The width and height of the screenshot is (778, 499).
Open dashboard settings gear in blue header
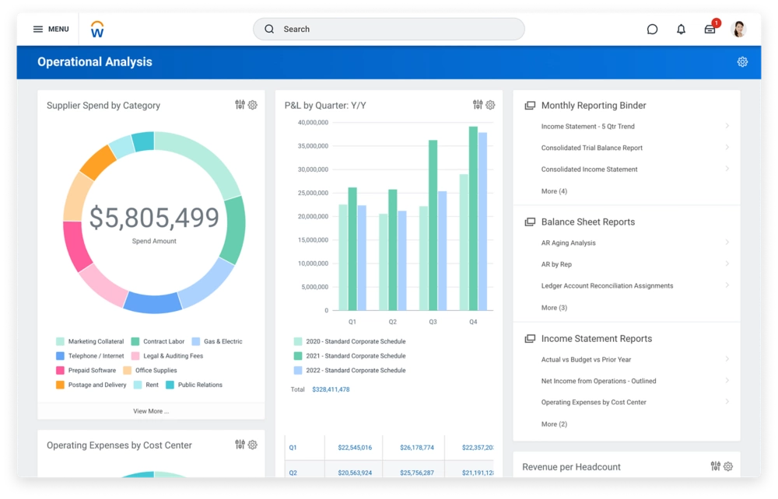click(742, 62)
